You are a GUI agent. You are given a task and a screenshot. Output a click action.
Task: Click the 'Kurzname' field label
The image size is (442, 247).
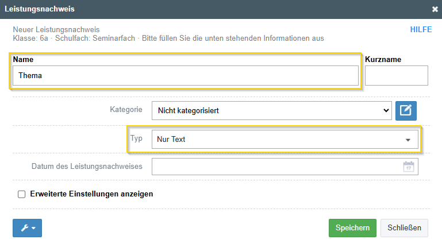pyautogui.click(x=383, y=59)
